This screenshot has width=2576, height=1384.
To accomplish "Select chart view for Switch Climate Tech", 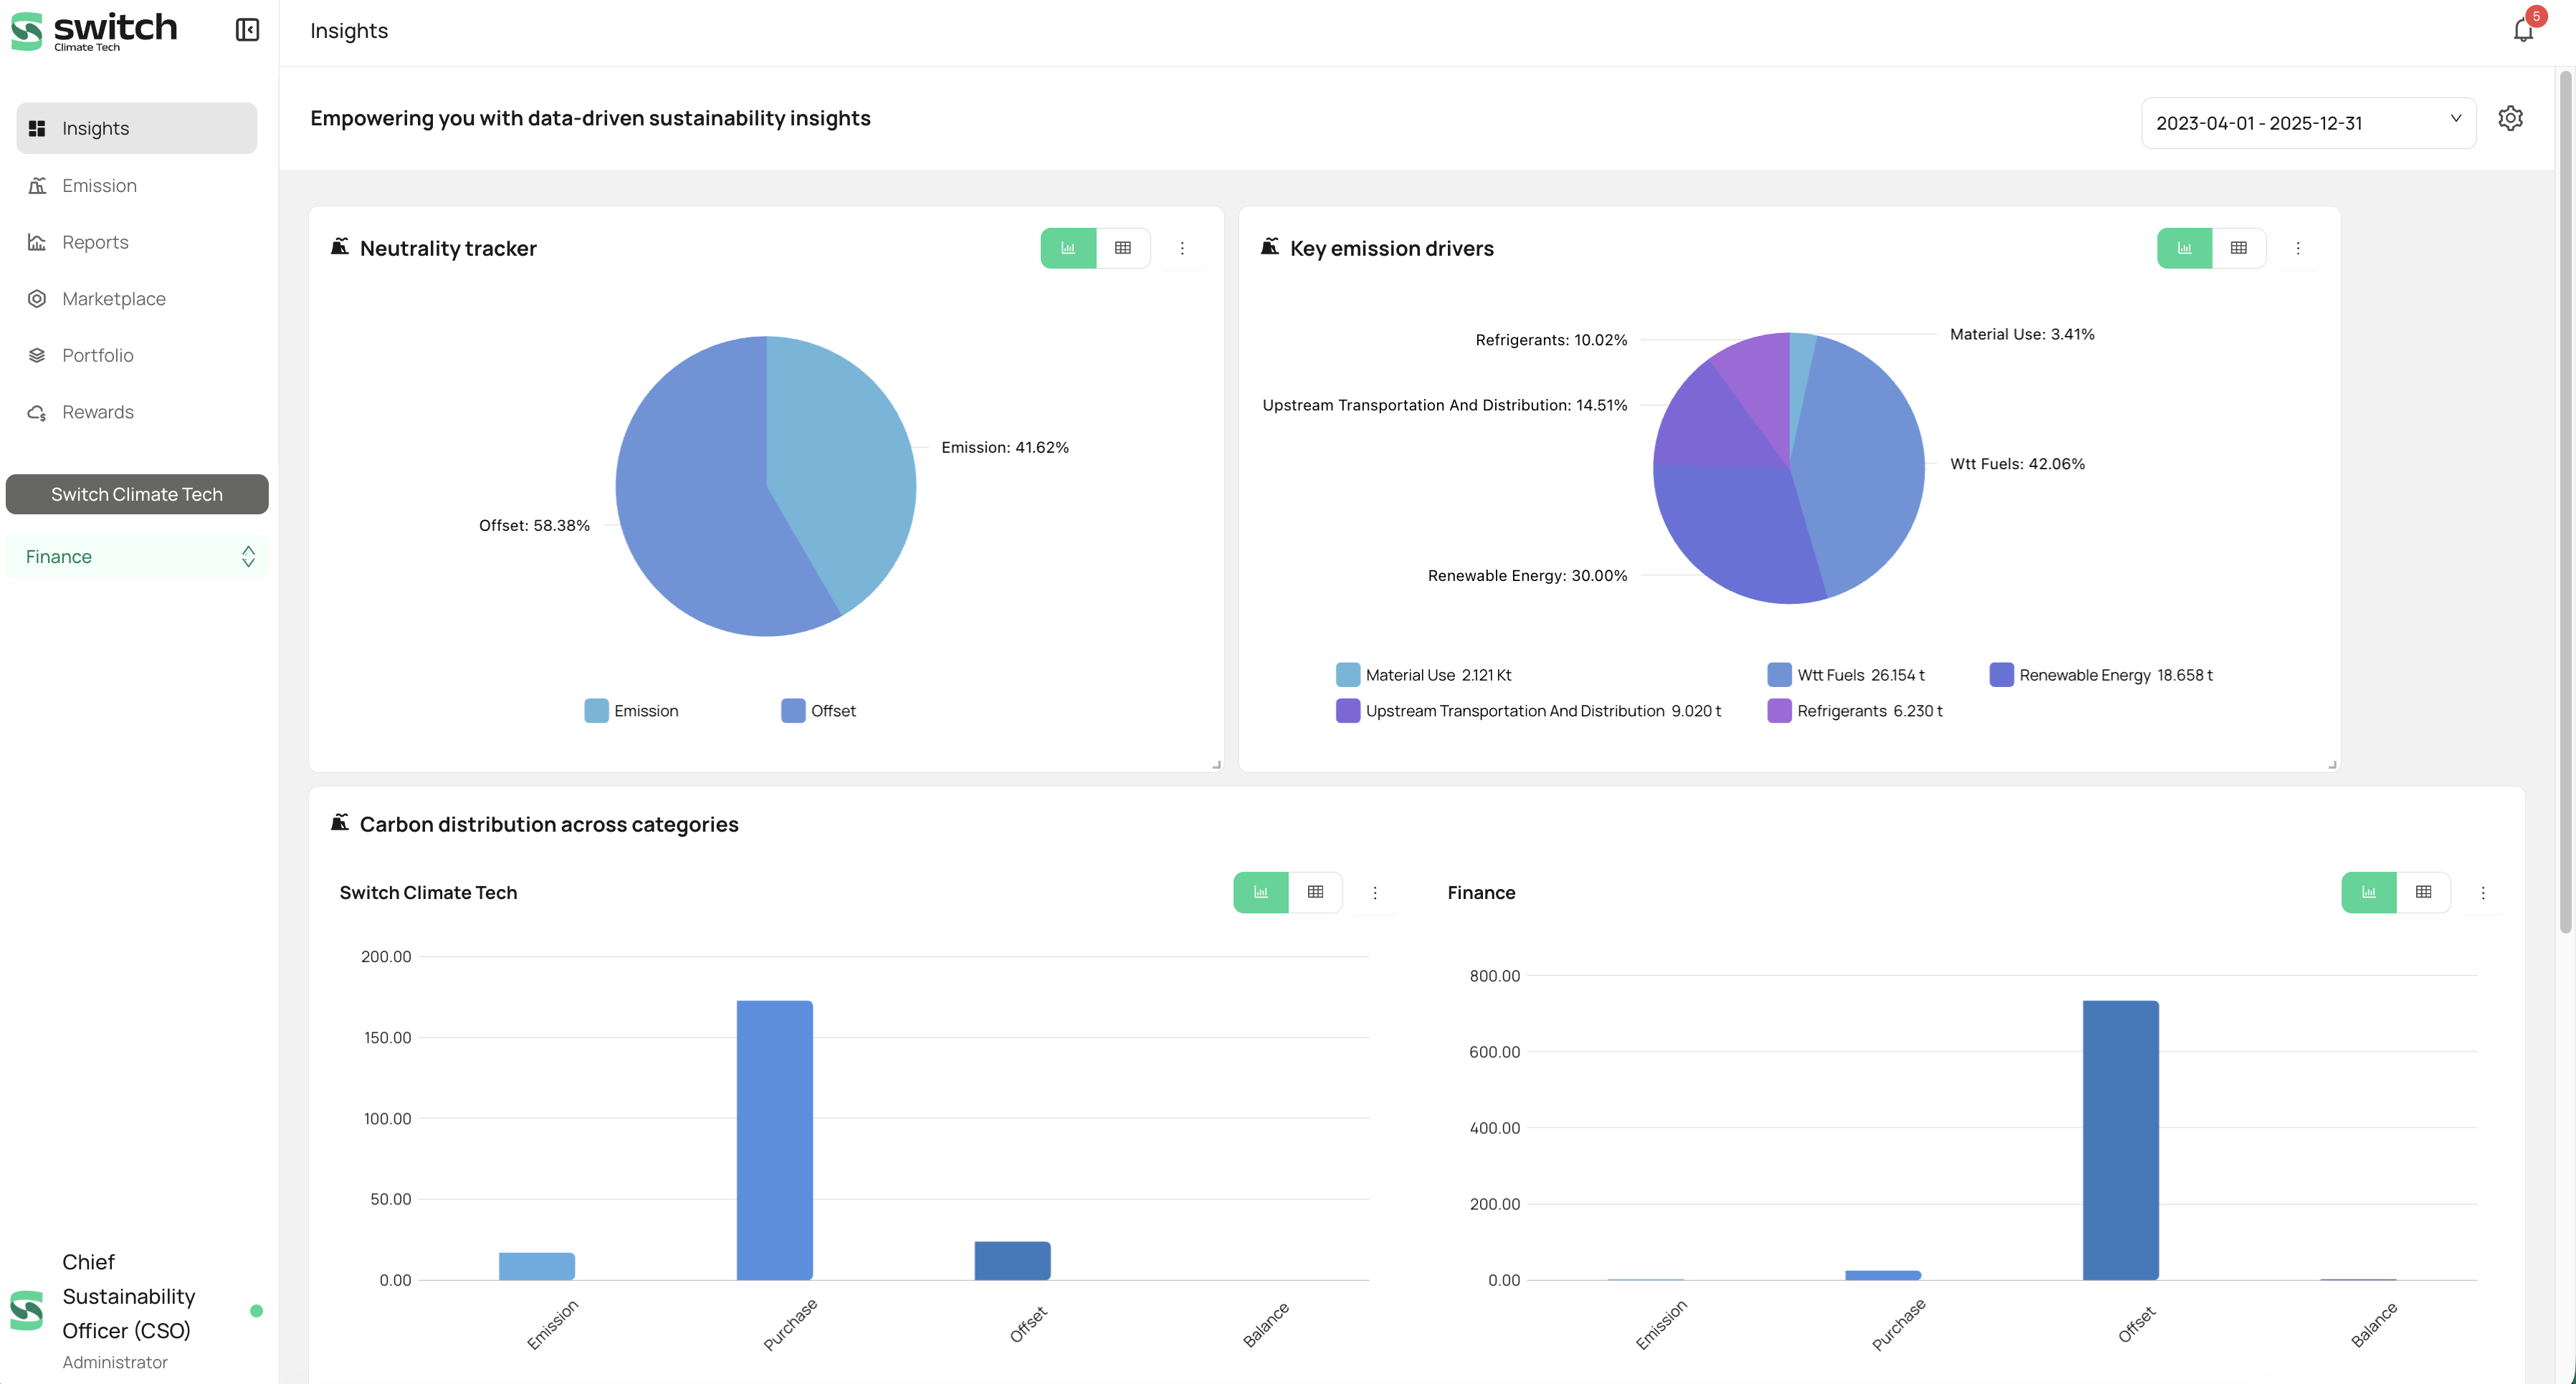I will tap(1261, 893).
